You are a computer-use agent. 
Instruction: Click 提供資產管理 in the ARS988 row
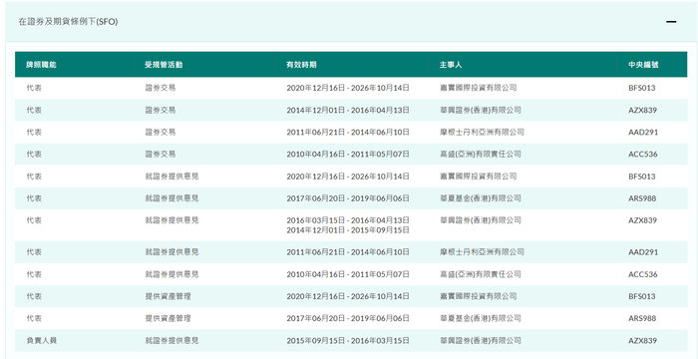click(168, 318)
